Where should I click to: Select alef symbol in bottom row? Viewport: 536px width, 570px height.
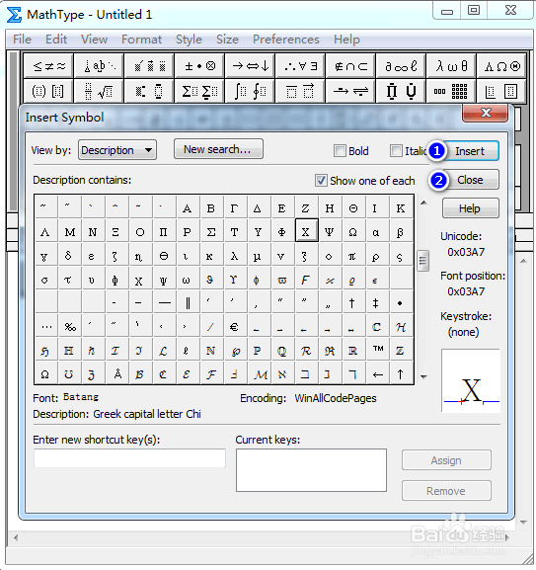[282, 373]
